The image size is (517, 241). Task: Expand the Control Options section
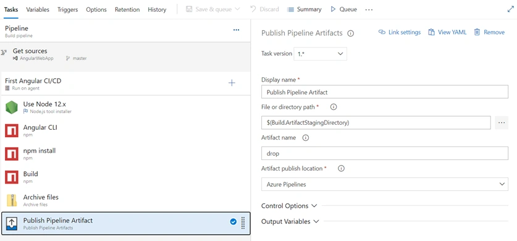[289, 206]
